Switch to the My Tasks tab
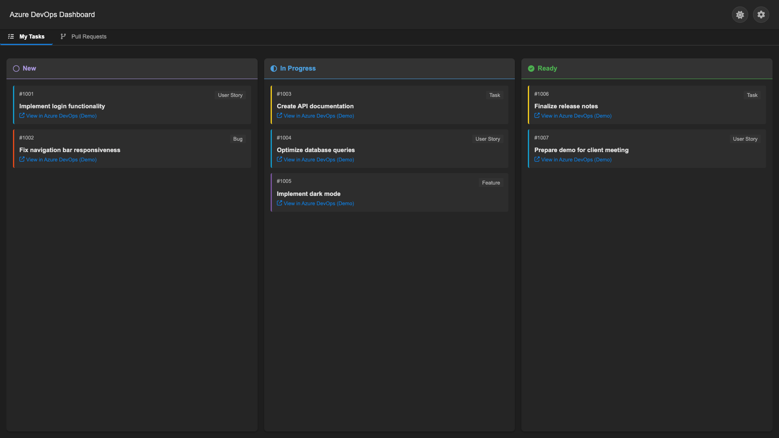Image resolution: width=779 pixels, height=438 pixels. point(26,36)
